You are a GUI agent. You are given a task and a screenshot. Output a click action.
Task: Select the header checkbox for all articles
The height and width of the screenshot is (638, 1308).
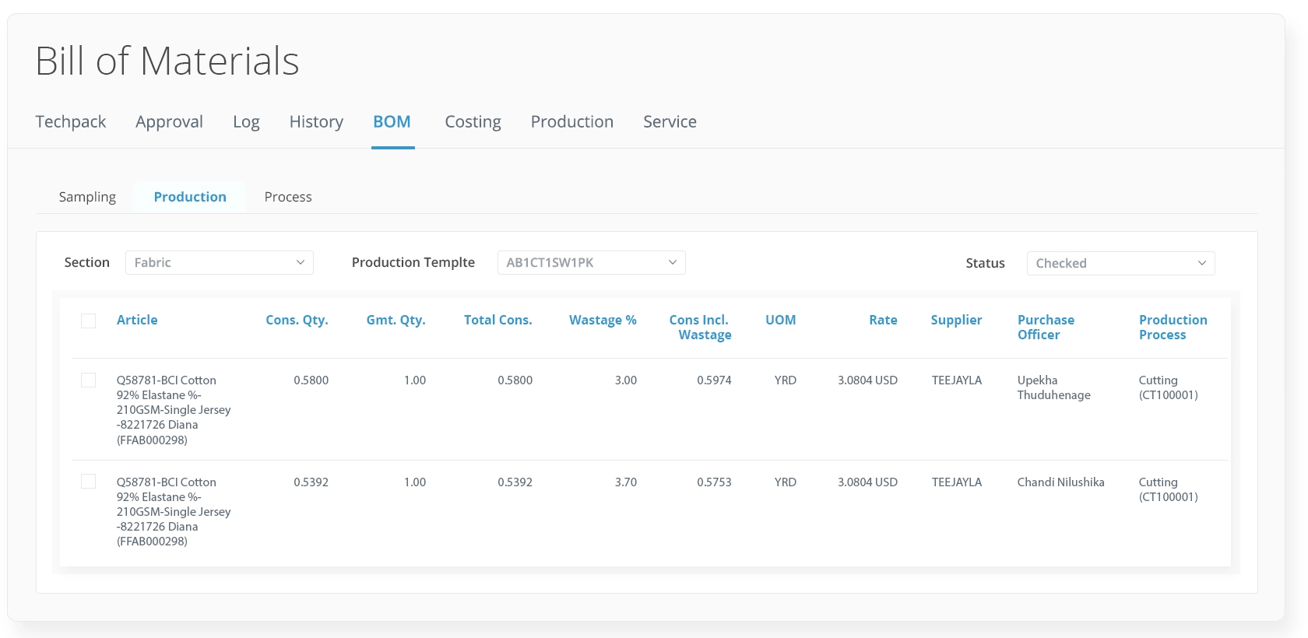point(89,321)
